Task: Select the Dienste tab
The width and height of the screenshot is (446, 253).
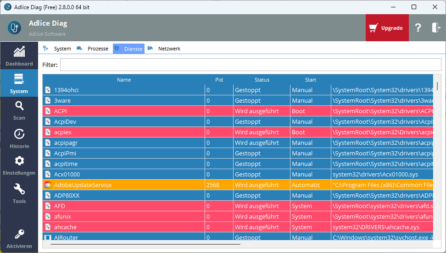Action: click(128, 49)
